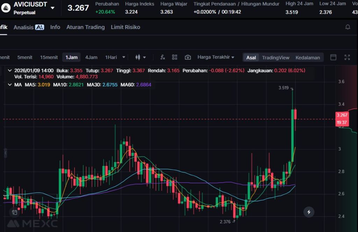The width and height of the screenshot is (358, 232).
Task: Switch to the Limit Risiko tab
Action: tap(125, 27)
